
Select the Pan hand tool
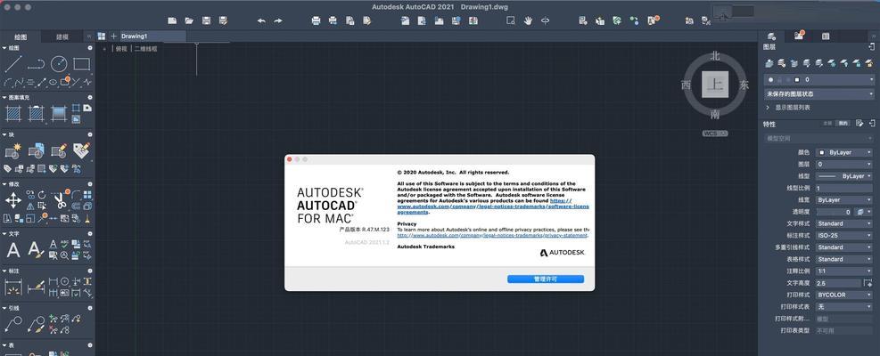coord(528,20)
